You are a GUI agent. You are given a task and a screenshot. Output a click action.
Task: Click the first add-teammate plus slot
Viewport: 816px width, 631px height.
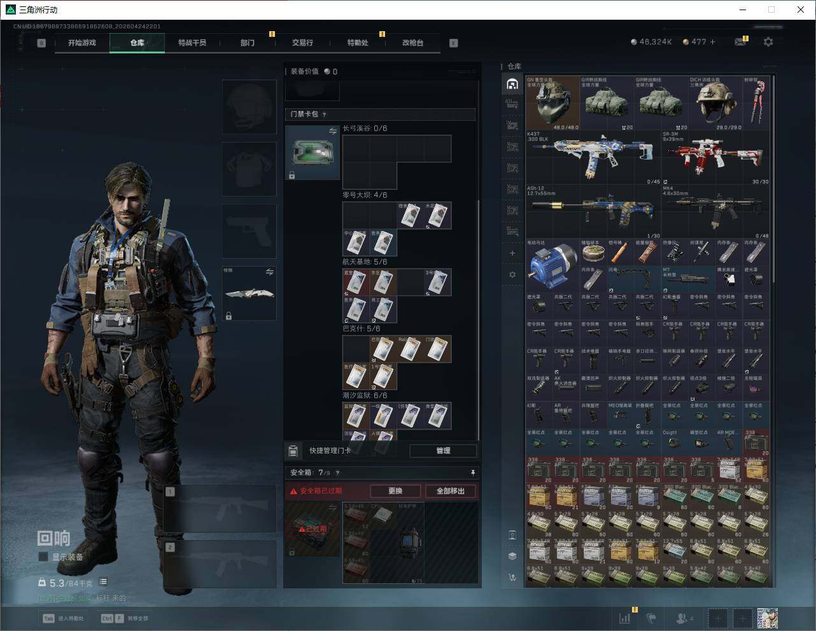pyautogui.click(x=717, y=618)
